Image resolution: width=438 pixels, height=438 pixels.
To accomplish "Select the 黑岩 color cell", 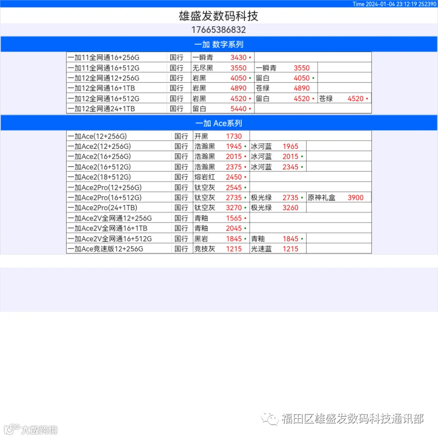I will point(201,239).
